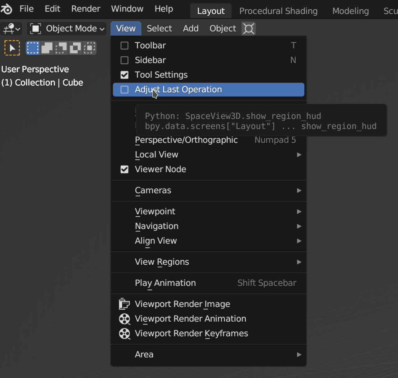Screen dimensions: 398x378
Task: Click the icon right of Object menu
Action: [x=249, y=29]
